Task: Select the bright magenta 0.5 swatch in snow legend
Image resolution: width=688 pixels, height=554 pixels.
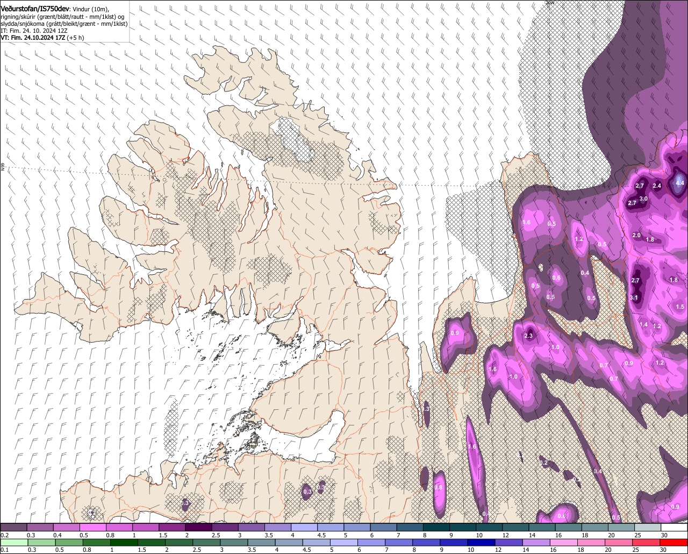Action: [x=92, y=528]
